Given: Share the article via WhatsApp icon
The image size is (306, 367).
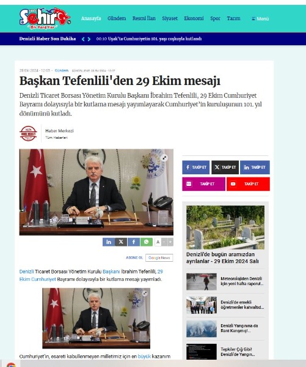Looking at the screenshot, I should [x=147, y=242].
